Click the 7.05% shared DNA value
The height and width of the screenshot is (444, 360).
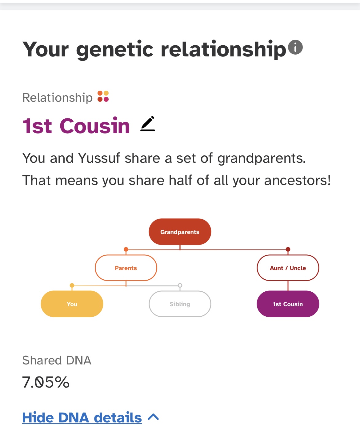pyautogui.click(x=46, y=382)
